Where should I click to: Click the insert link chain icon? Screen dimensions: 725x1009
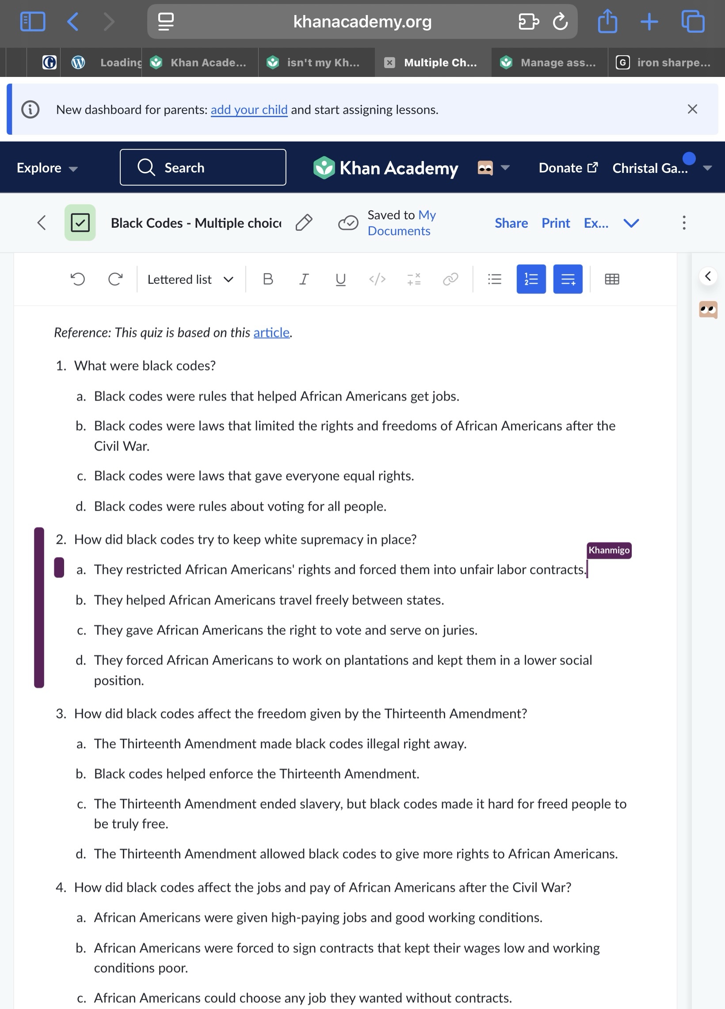pyautogui.click(x=450, y=279)
